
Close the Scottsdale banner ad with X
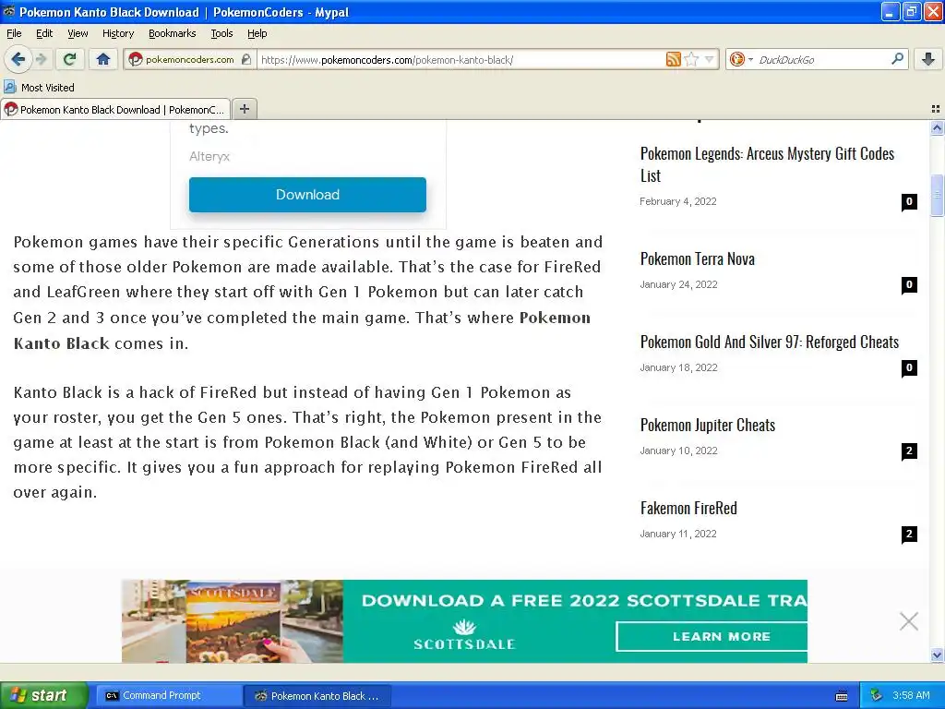tap(909, 621)
